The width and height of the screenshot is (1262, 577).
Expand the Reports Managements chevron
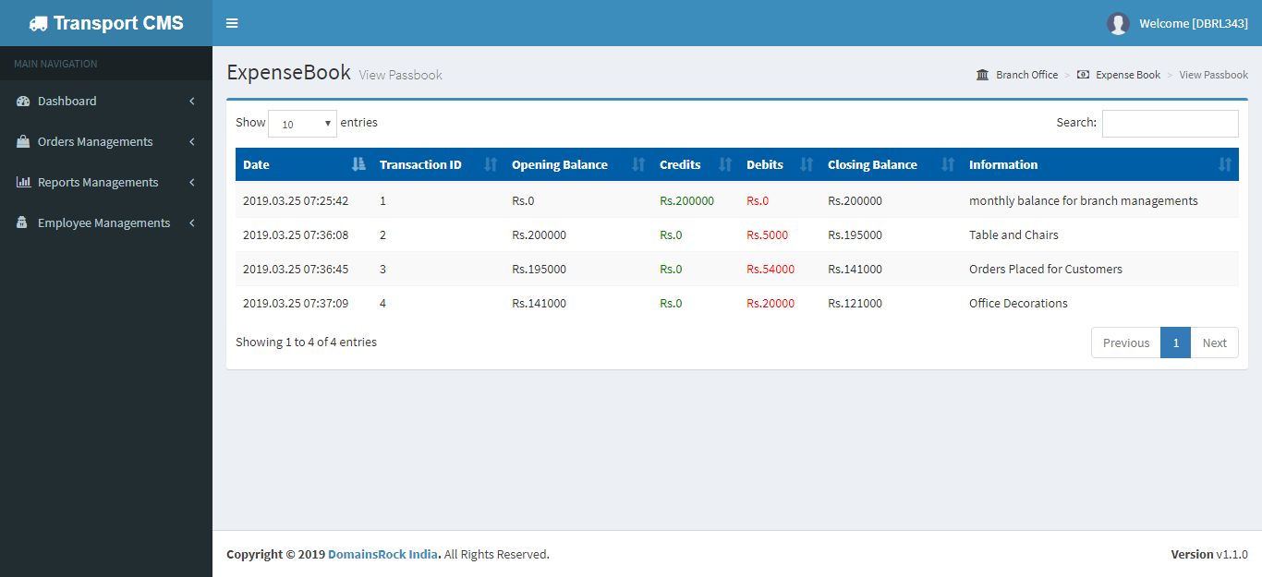point(191,183)
